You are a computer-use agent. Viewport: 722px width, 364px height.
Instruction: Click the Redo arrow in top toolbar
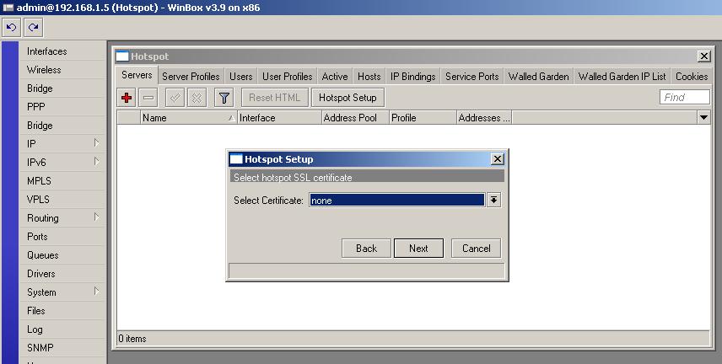pos(33,28)
